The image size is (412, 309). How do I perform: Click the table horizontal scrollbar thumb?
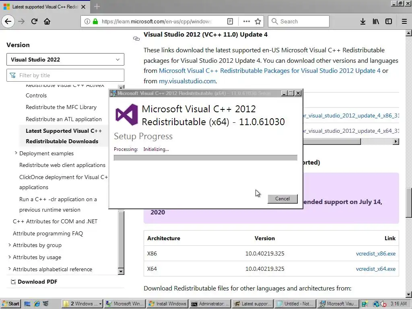coord(332,142)
